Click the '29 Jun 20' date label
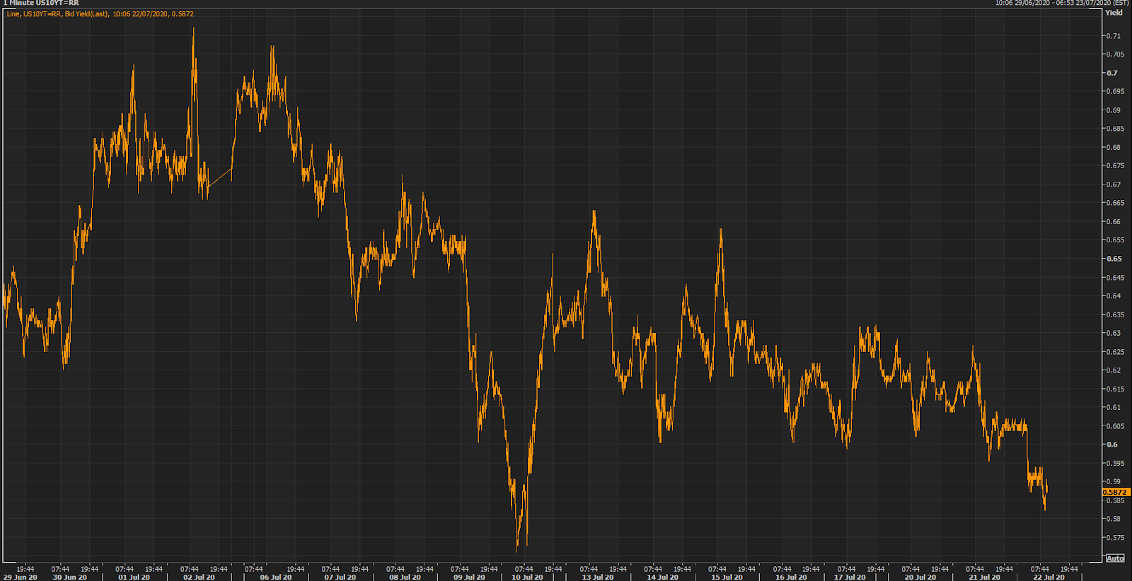Viewport: 1132px width, 581px height. click(20, 577)
